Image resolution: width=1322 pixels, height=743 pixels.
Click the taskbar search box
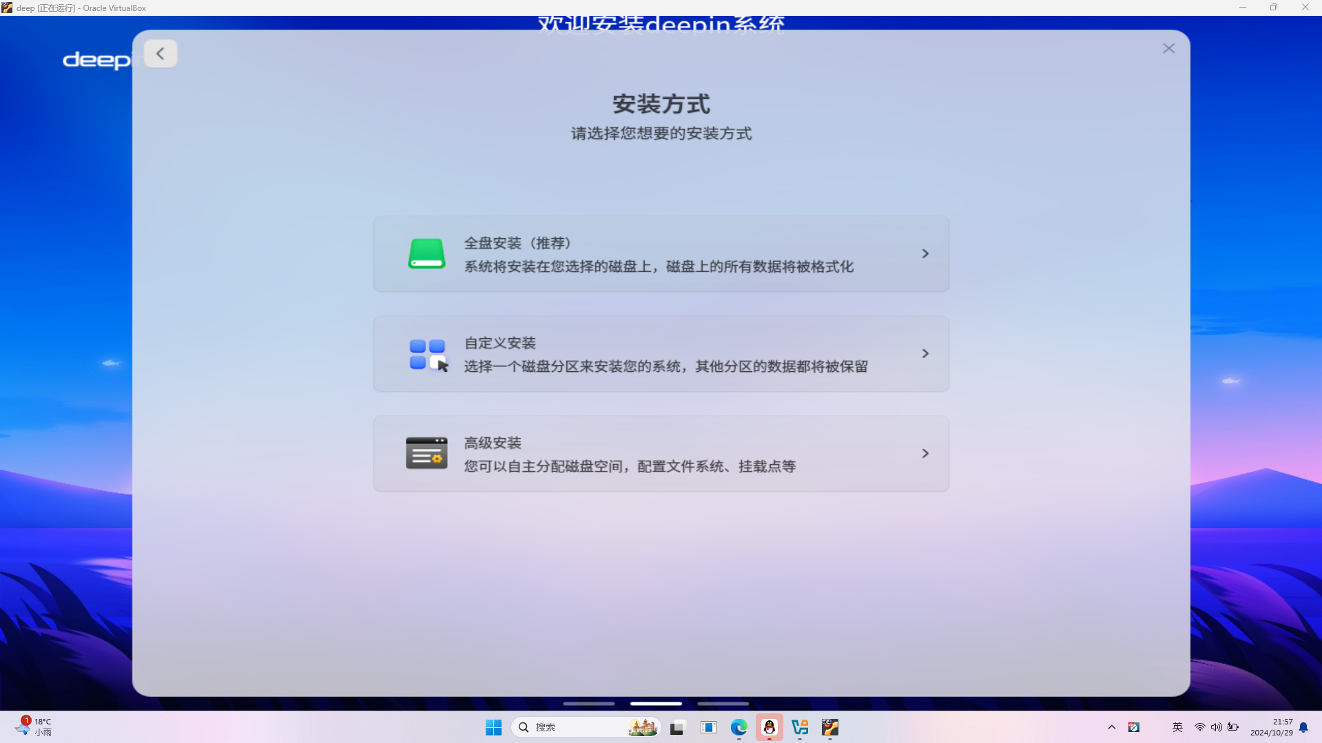click(586, 727)
